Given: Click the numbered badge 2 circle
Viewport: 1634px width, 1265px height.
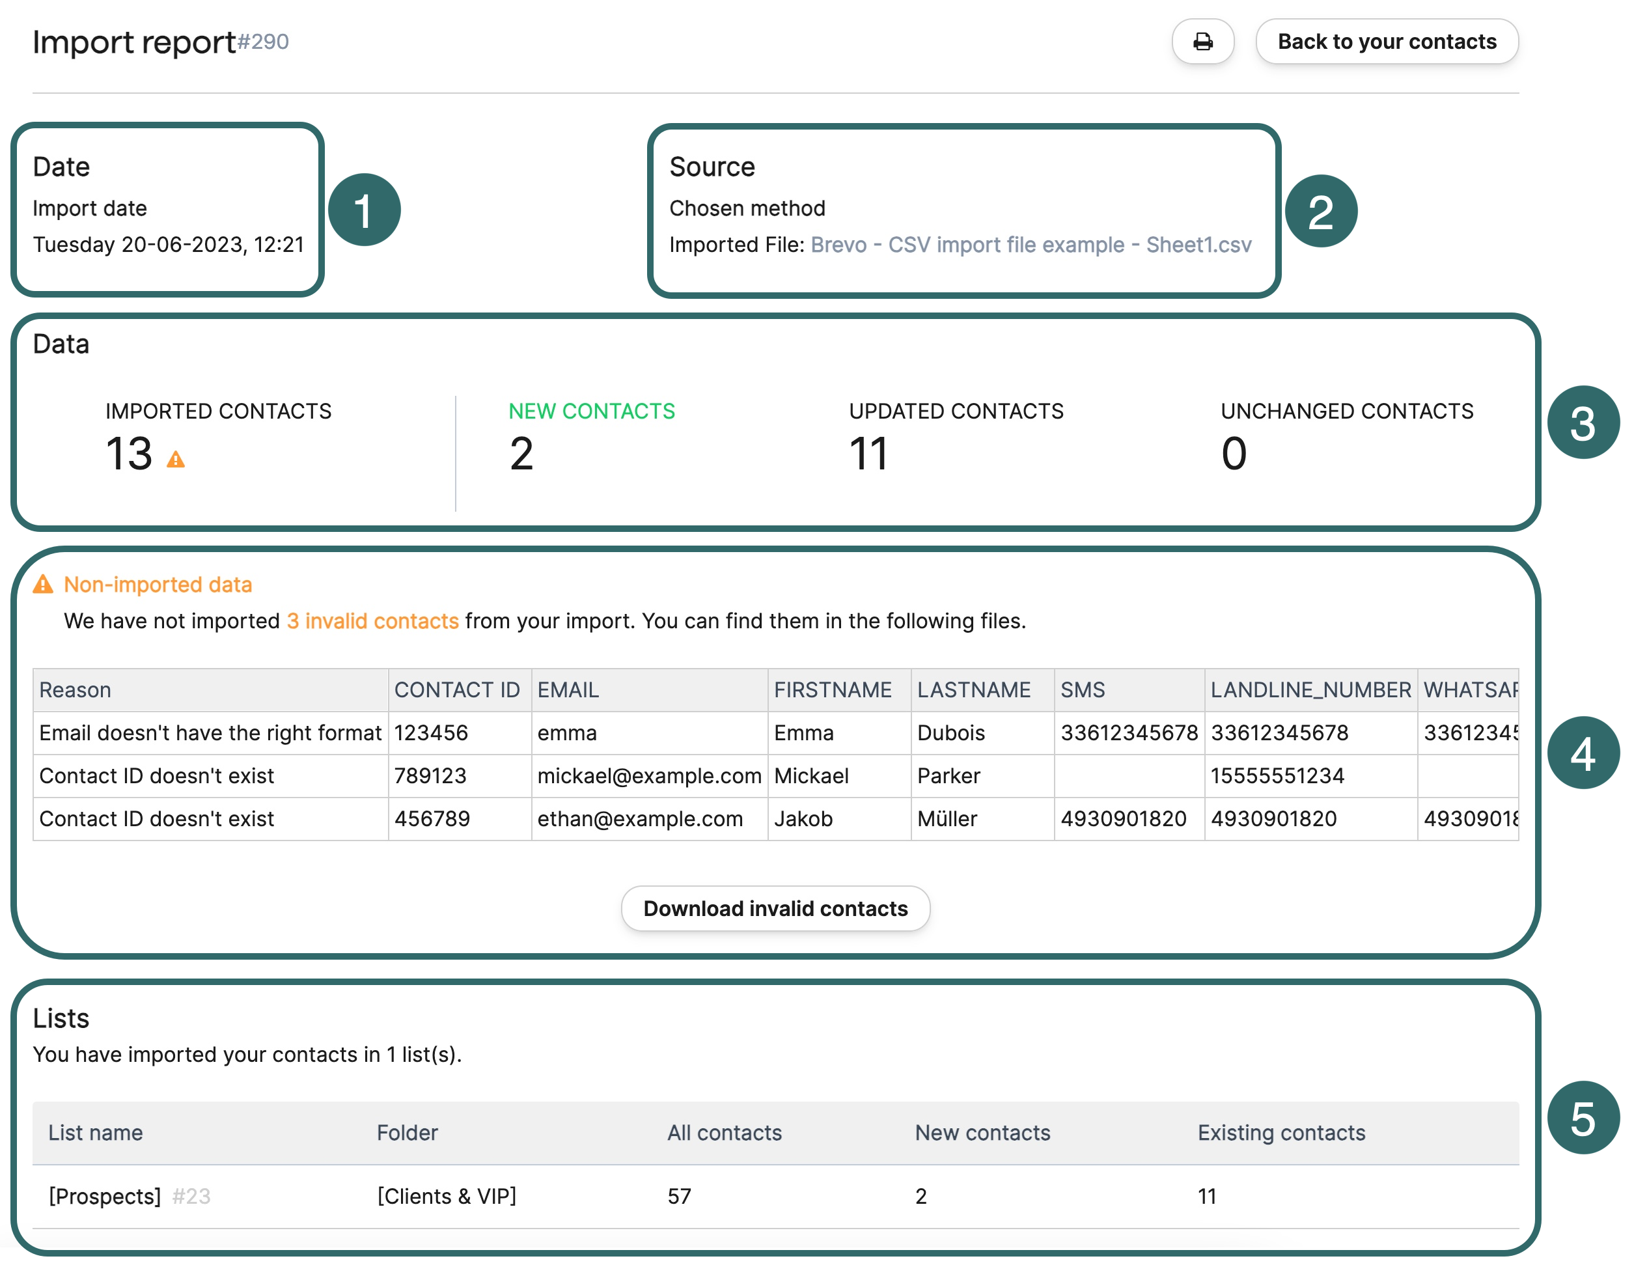Looking at the screenshot, I should tap(1320, 212).
